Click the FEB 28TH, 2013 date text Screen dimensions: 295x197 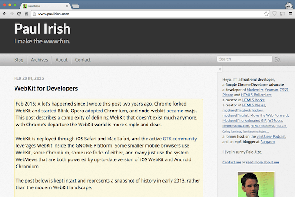[29, 78]
